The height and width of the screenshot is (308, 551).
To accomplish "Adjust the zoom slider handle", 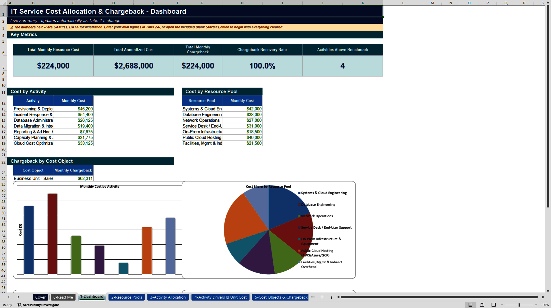I will tap(519, 305).
